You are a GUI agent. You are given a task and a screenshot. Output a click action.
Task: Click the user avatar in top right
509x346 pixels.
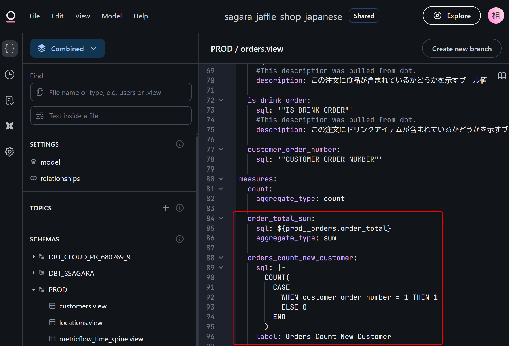496,16
